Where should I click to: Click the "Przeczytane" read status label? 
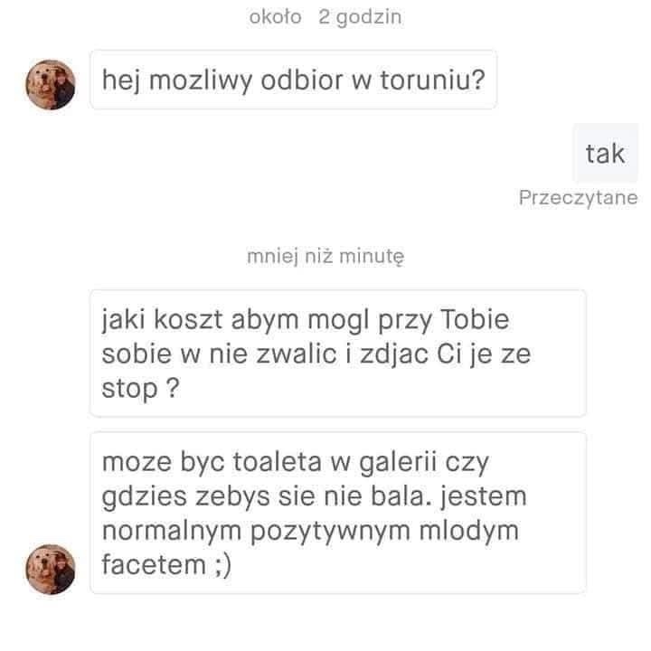(x=578, y=198)
